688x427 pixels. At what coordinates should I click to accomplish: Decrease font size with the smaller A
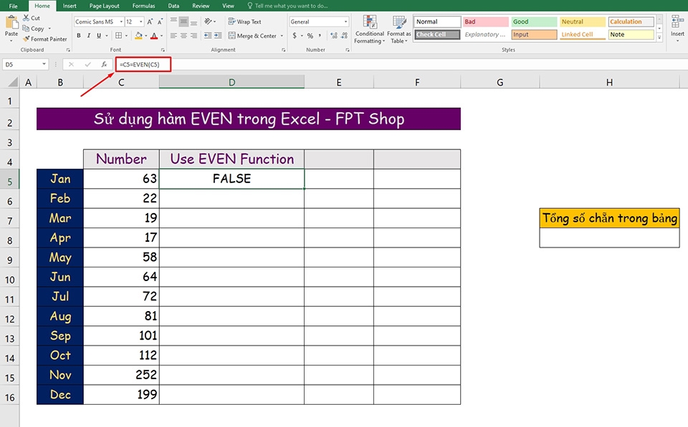pyautogui.click(x=160, y=21)
